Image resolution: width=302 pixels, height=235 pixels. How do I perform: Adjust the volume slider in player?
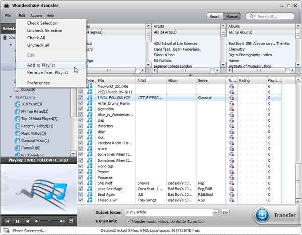(50, 221)
